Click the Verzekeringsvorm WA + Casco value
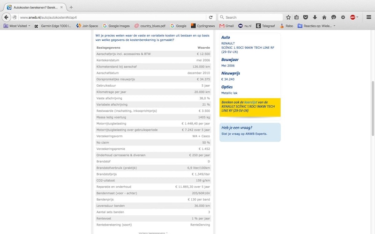The height and width of the screenshot is (234, 375). pos(201,136)
